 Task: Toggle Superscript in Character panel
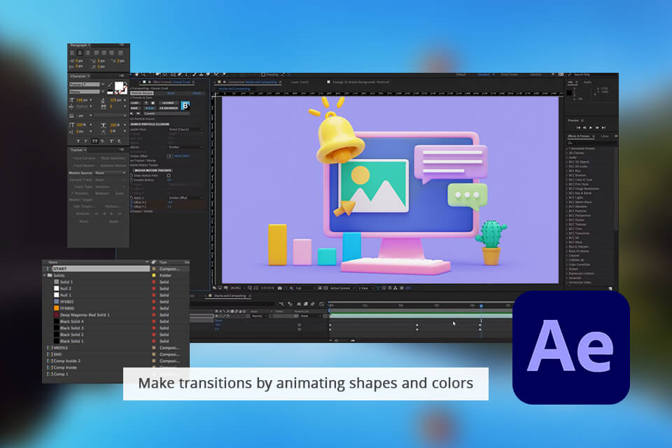(111, 141)
